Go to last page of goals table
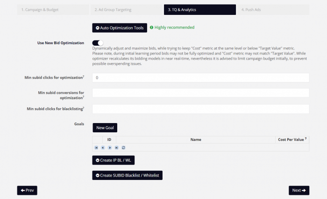The image size is (327, 199). [x=117, y=148]
